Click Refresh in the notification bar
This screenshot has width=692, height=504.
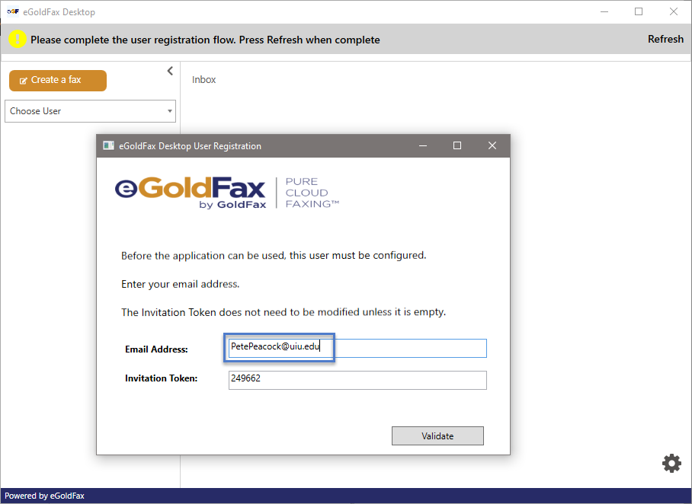[x=665, y=40]
